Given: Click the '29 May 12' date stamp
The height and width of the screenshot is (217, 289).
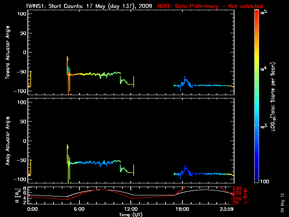Looking at the screenshot, I should coord(282,203).
